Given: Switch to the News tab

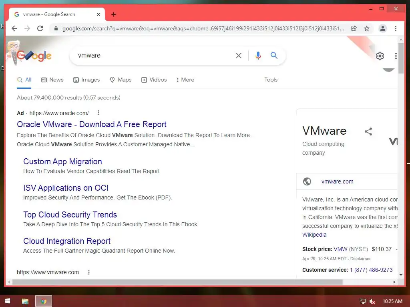Looking at the screenshot, I should pyautogui.click(x=52, y=80).
